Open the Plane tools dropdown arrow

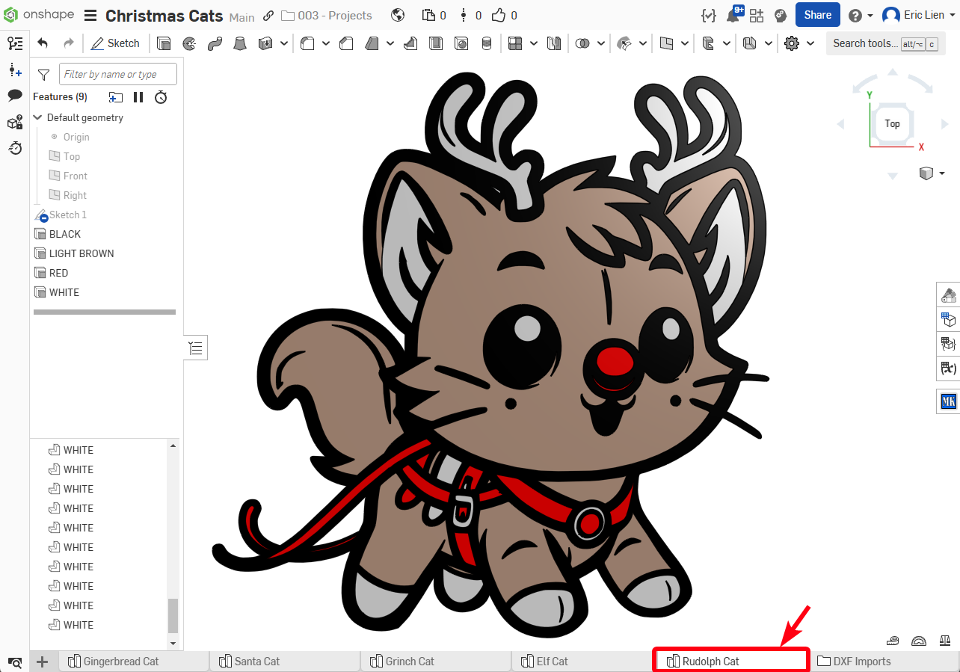point(686,43)
